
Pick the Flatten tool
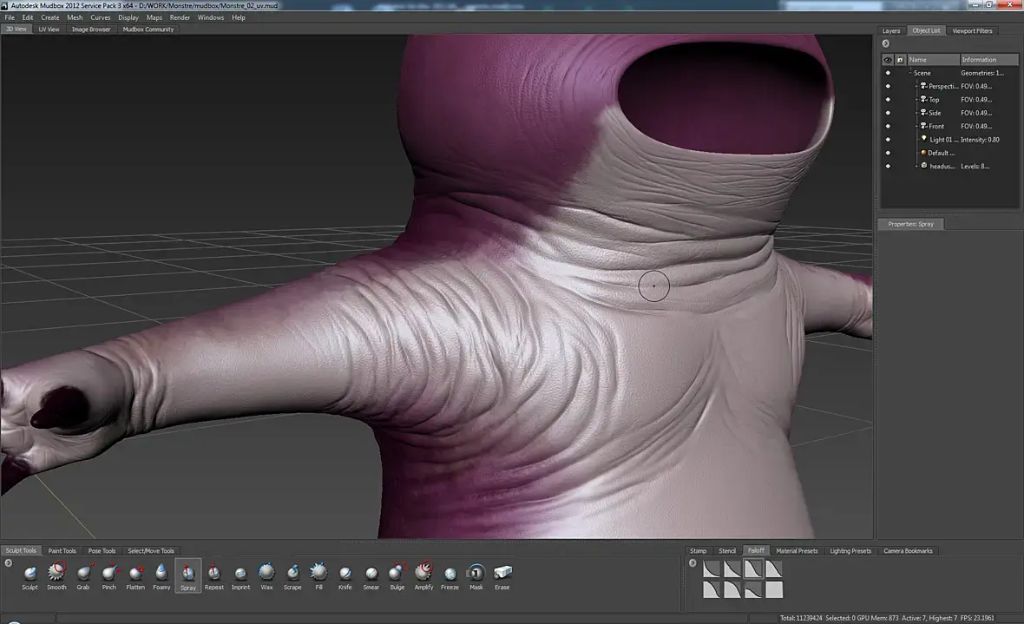135,572
